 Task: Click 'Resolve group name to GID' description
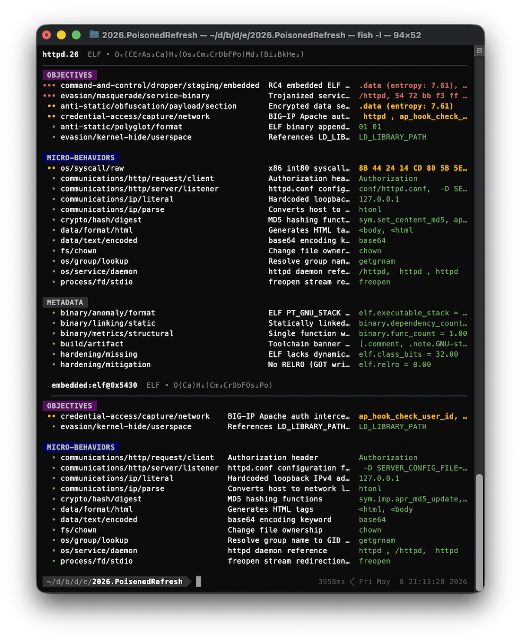pyautogui.click(x=284, y=540)
